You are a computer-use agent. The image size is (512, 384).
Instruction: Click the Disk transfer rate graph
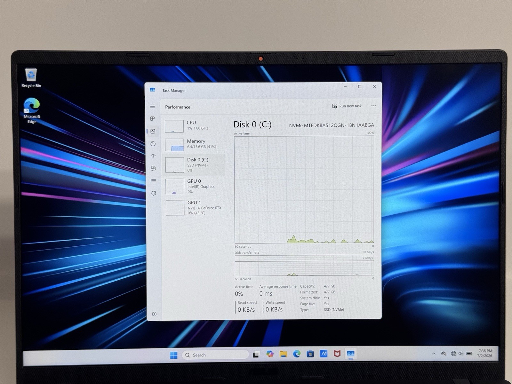[304, 265]
